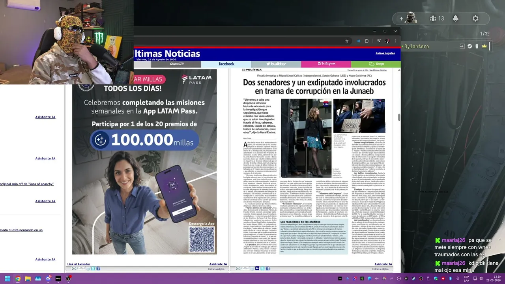This screenshot has width=505, height=284.
Task: Open File Explorer from the taskbar
Action: [28, 278]
